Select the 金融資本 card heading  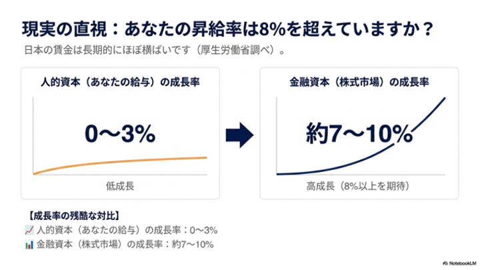point(359,82)
